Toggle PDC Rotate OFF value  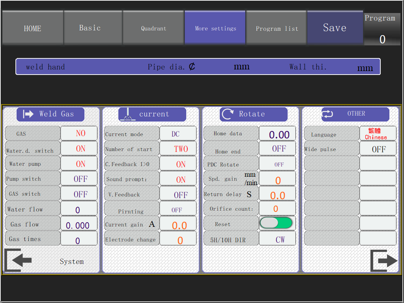click(x=277, y=164)
